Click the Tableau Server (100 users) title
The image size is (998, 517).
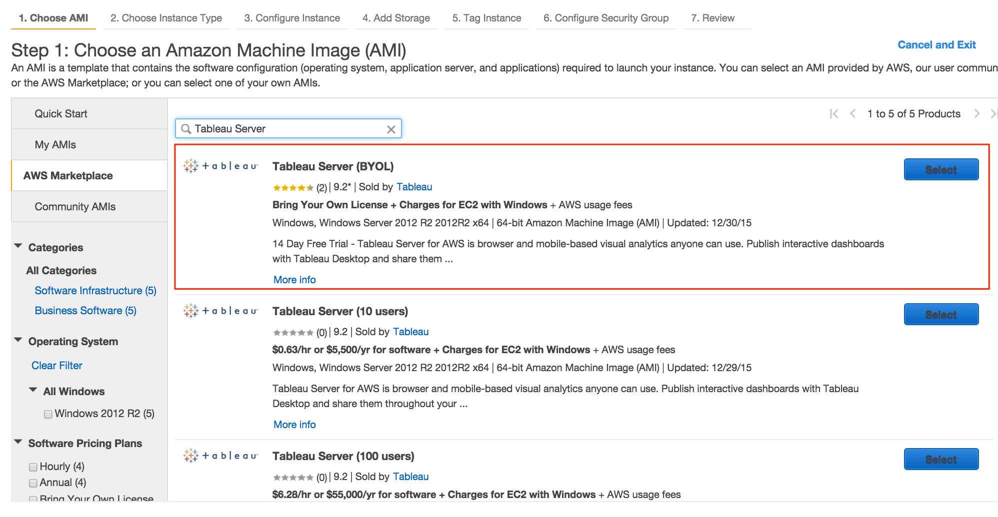click(343, 456)
